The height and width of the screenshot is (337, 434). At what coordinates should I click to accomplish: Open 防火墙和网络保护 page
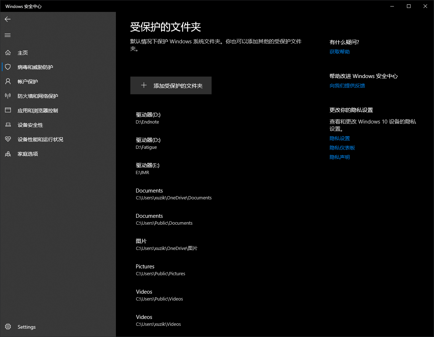58,96
